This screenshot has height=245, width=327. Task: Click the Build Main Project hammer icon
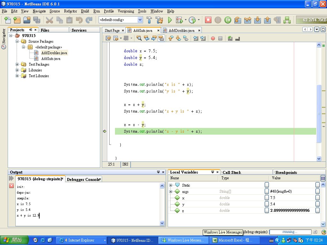[x=149, y=20]
